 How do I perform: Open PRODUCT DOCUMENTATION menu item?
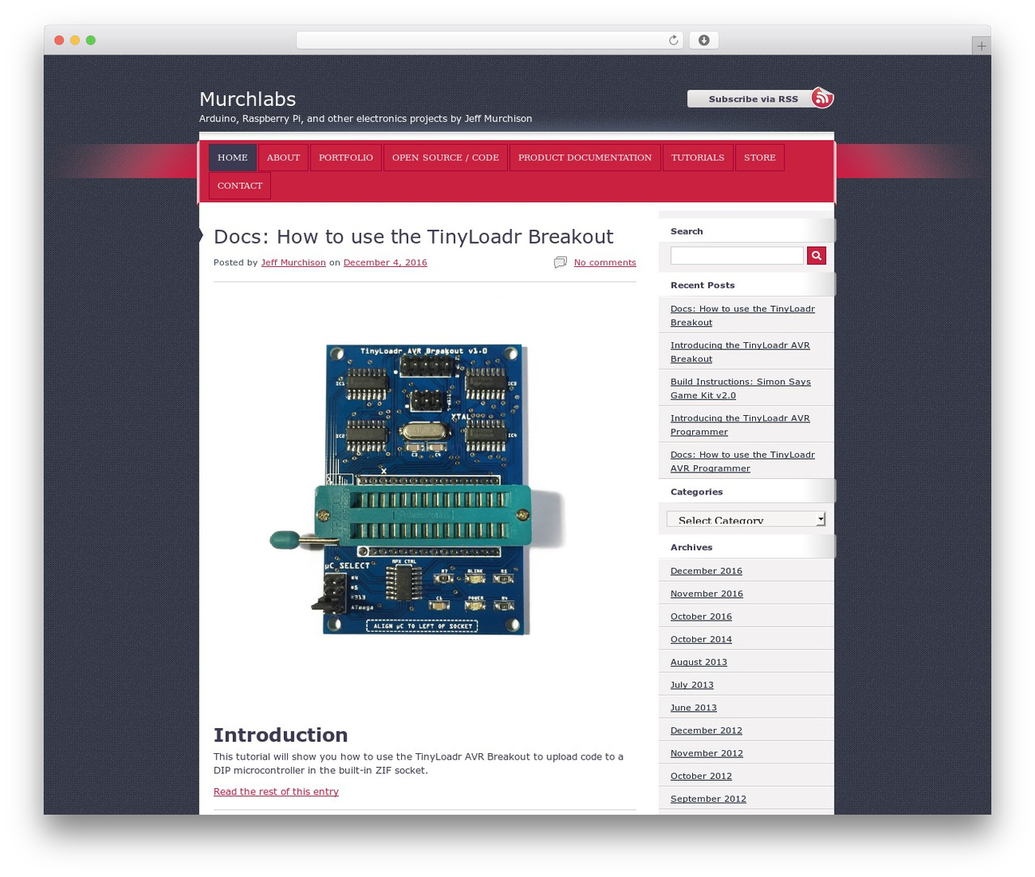(x=585, y=158)
